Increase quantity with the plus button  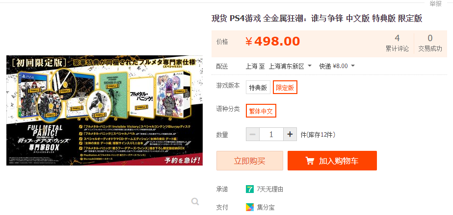tap(291, 134)
